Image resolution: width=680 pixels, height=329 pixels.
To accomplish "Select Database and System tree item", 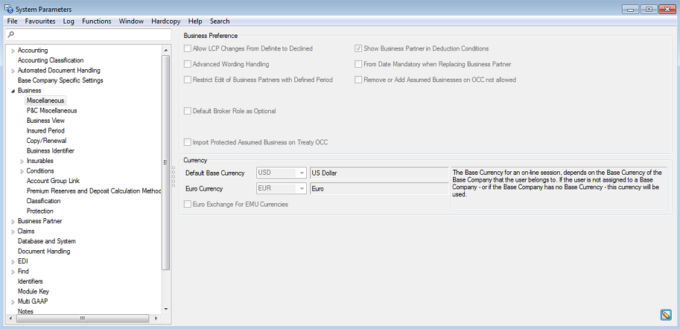I will click(x=46, y=241).
